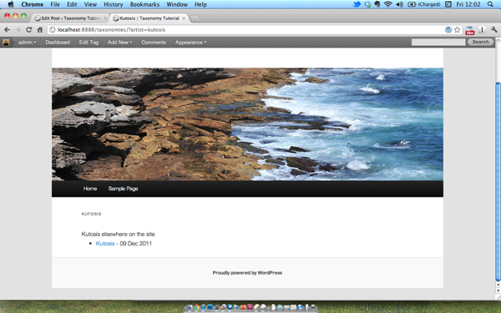Open the Chrome menu in the menu bar

click(33, 4)
